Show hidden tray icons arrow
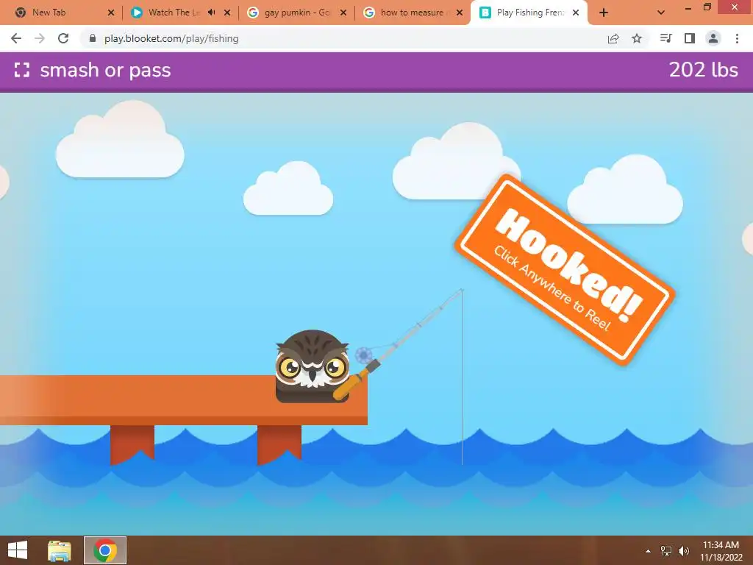The width and height of the screenshot is (753, 565). click(x=648, y=550)
